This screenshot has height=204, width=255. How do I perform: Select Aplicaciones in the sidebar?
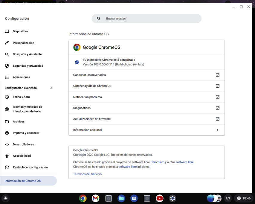[x=21, y=77]
